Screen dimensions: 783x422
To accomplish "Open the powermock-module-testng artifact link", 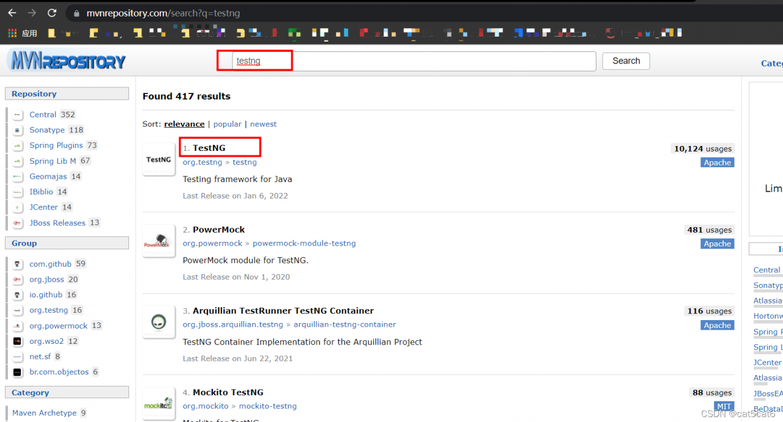I will (304, 244).
